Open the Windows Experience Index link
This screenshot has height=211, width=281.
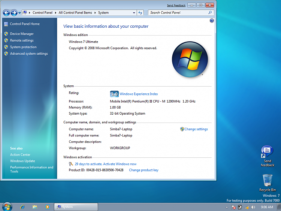(x=139, y=94)
